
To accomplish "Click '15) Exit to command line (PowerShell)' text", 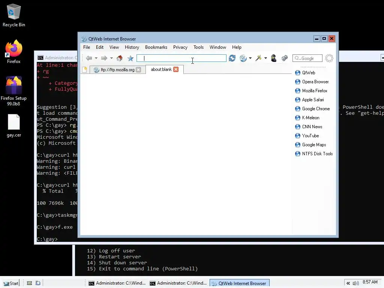I will pyautogui.click(x=142, y=268).
